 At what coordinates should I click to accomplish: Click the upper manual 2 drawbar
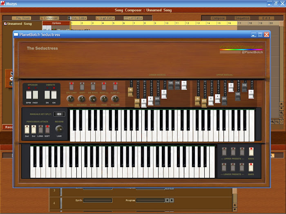click(x=231, y=88)
